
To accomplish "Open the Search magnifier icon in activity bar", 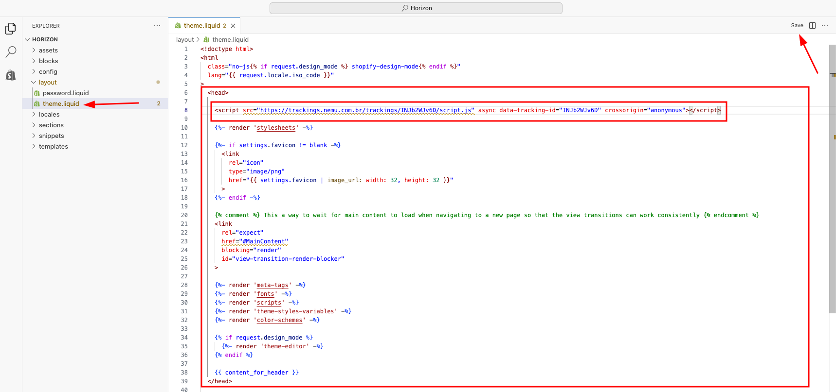I will point(11,51).
